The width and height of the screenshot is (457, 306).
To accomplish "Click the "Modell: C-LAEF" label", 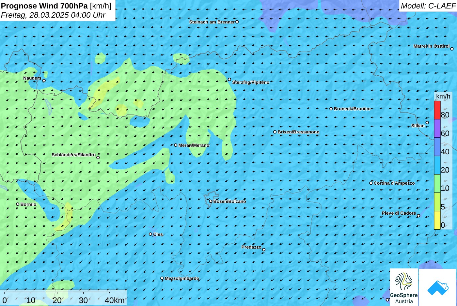I will (428, 6).
